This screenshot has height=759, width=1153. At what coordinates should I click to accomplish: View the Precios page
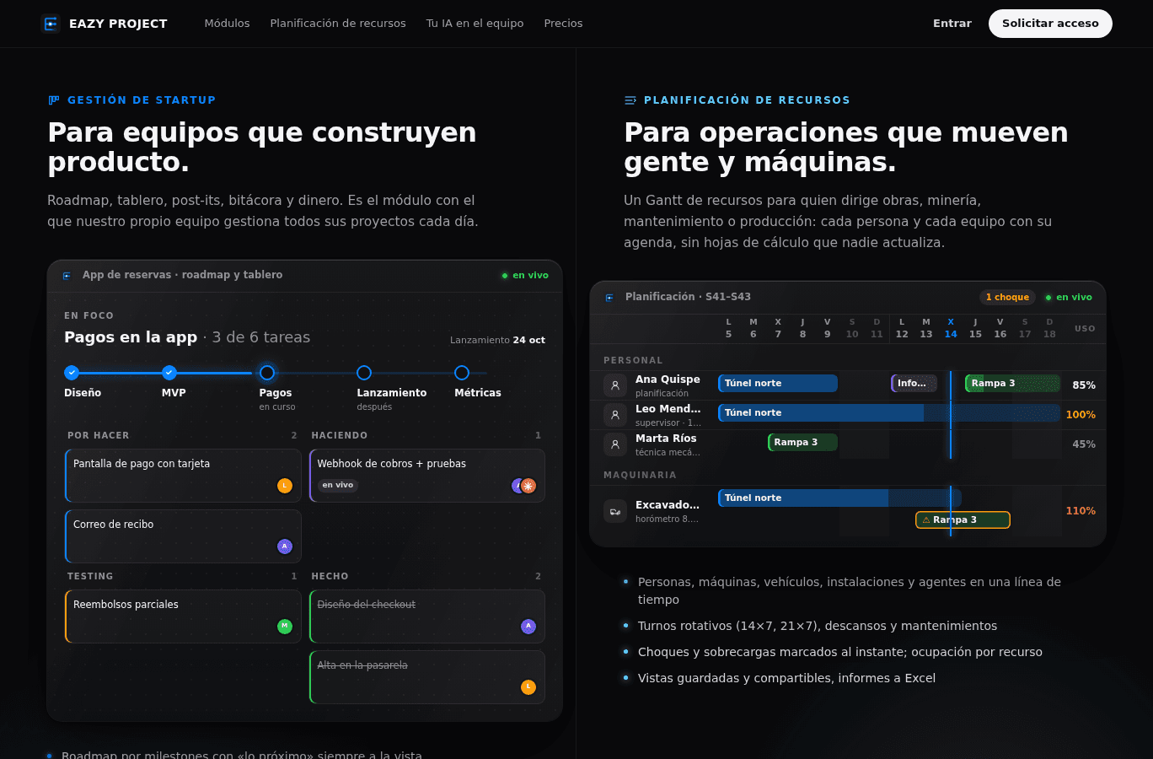563,24
